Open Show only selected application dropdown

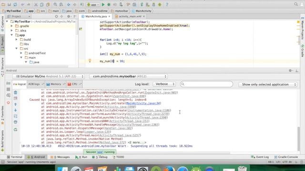(x=268, y=85)
